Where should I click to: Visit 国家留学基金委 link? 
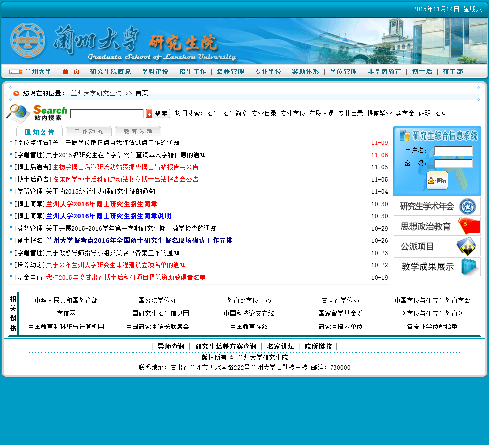point(340,313)
